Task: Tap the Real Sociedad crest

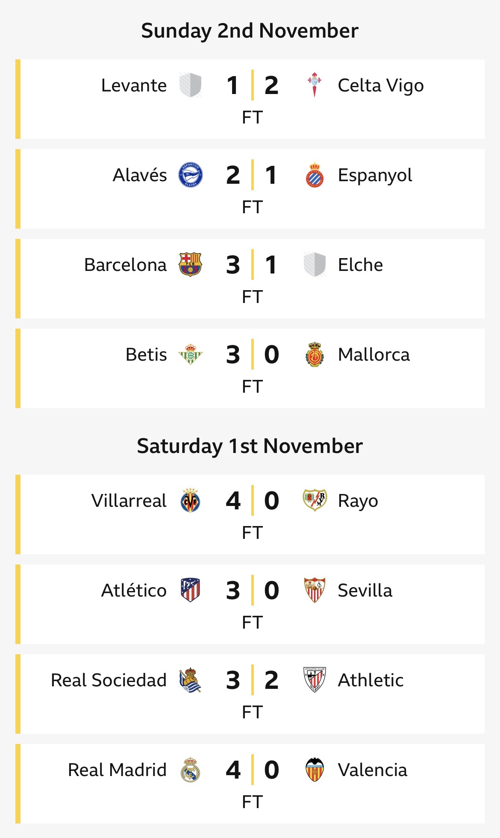Action: coord(190,680)
